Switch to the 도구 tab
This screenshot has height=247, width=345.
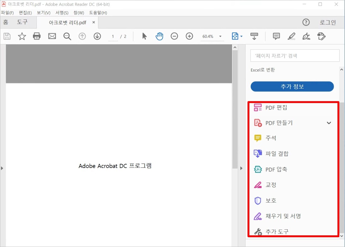22,22
